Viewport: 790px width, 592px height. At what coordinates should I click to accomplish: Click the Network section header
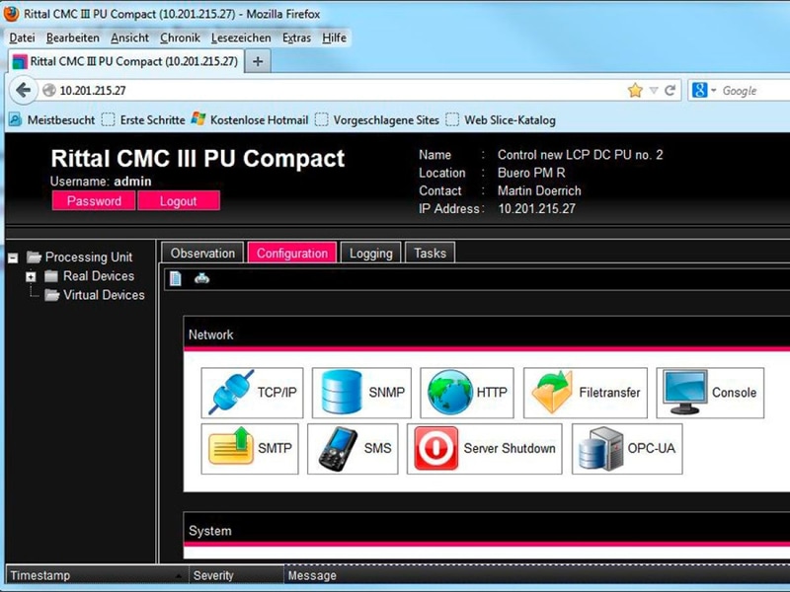click(x=487, y=334)
